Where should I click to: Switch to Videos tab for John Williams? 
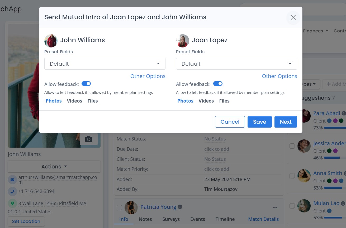(x=74, y=101)
